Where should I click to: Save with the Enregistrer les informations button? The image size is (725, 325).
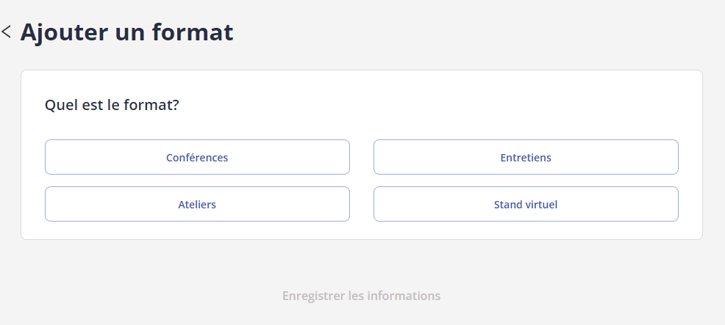(x=361, y=296)
